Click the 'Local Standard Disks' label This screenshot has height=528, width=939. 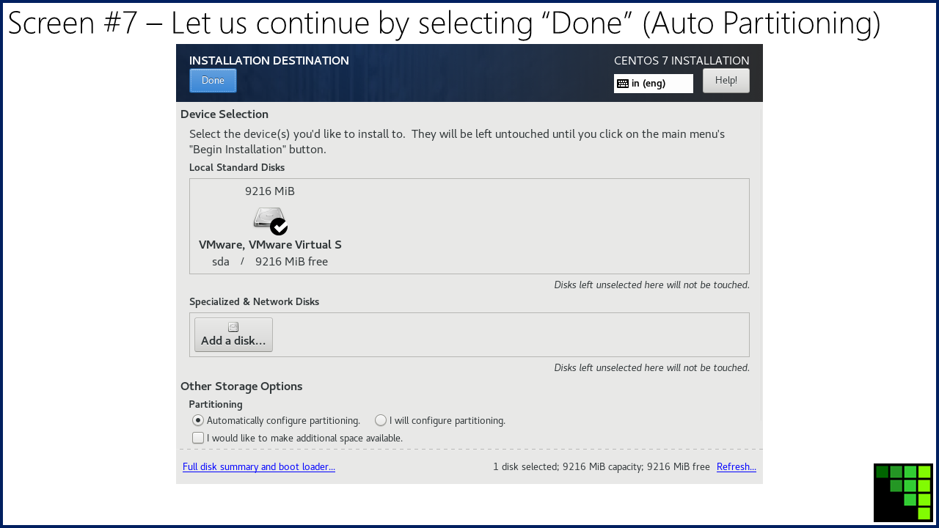(237, 168)
